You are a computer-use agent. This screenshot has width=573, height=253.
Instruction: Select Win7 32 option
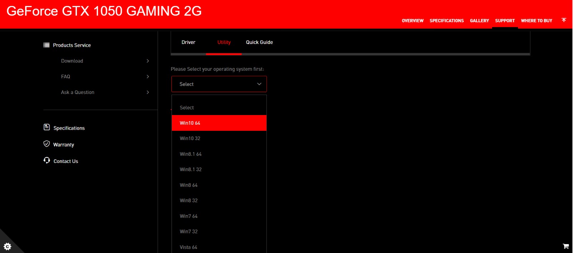tap(219, 232)
